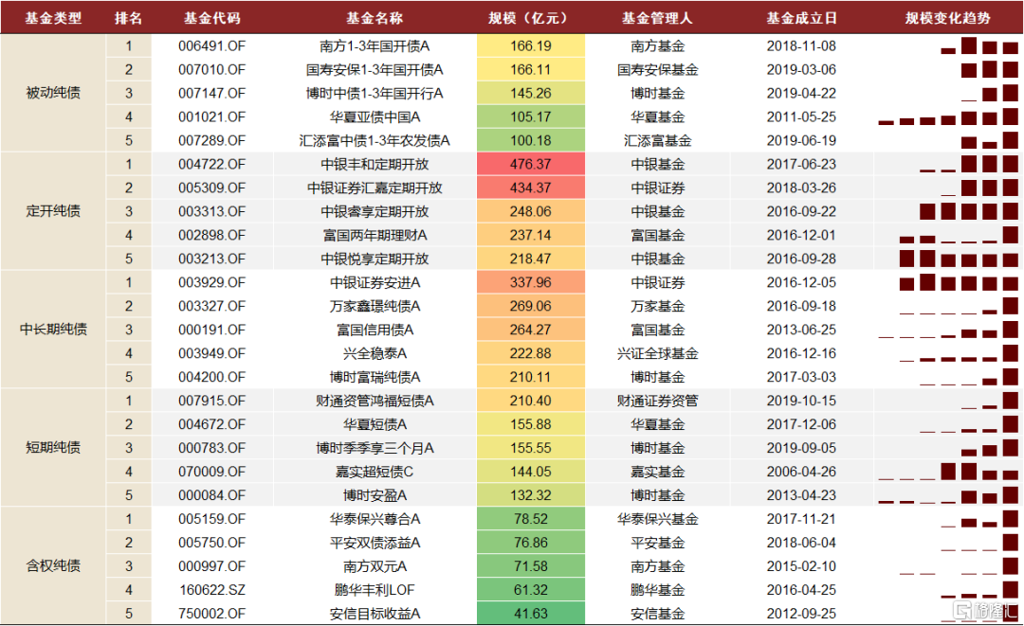Click the 166.19 scale value
This screenshot has width=1024, height=626.
coord(530,46)
